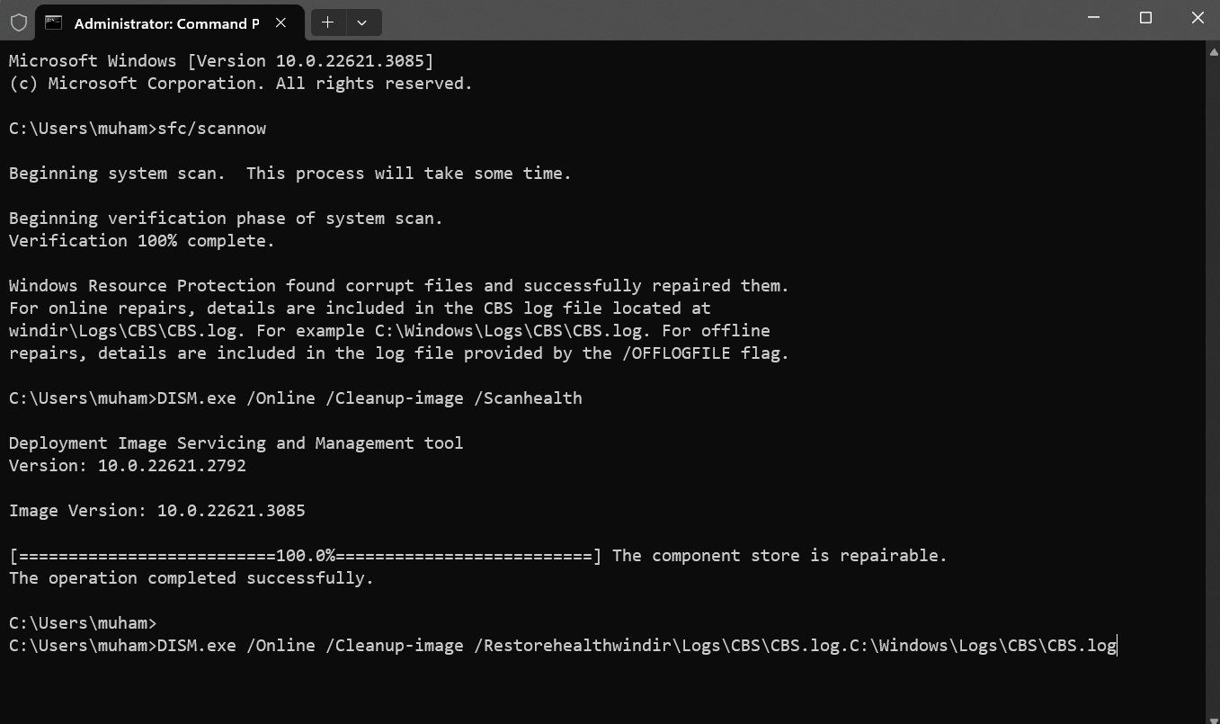Screen dimensions: 1220x724
Task: Click the Command Prompt tab icon
Action: (x=53, y=22)
